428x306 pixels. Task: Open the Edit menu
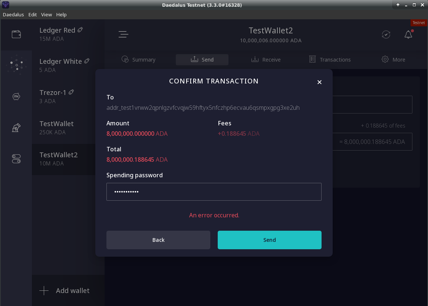(33, 14)
